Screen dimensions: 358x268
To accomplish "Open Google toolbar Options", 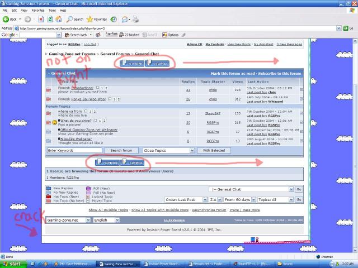I will (x=170, y=35).
